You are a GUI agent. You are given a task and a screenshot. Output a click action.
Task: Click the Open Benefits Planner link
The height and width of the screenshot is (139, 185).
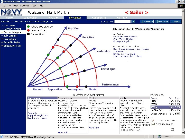point(125,37)
